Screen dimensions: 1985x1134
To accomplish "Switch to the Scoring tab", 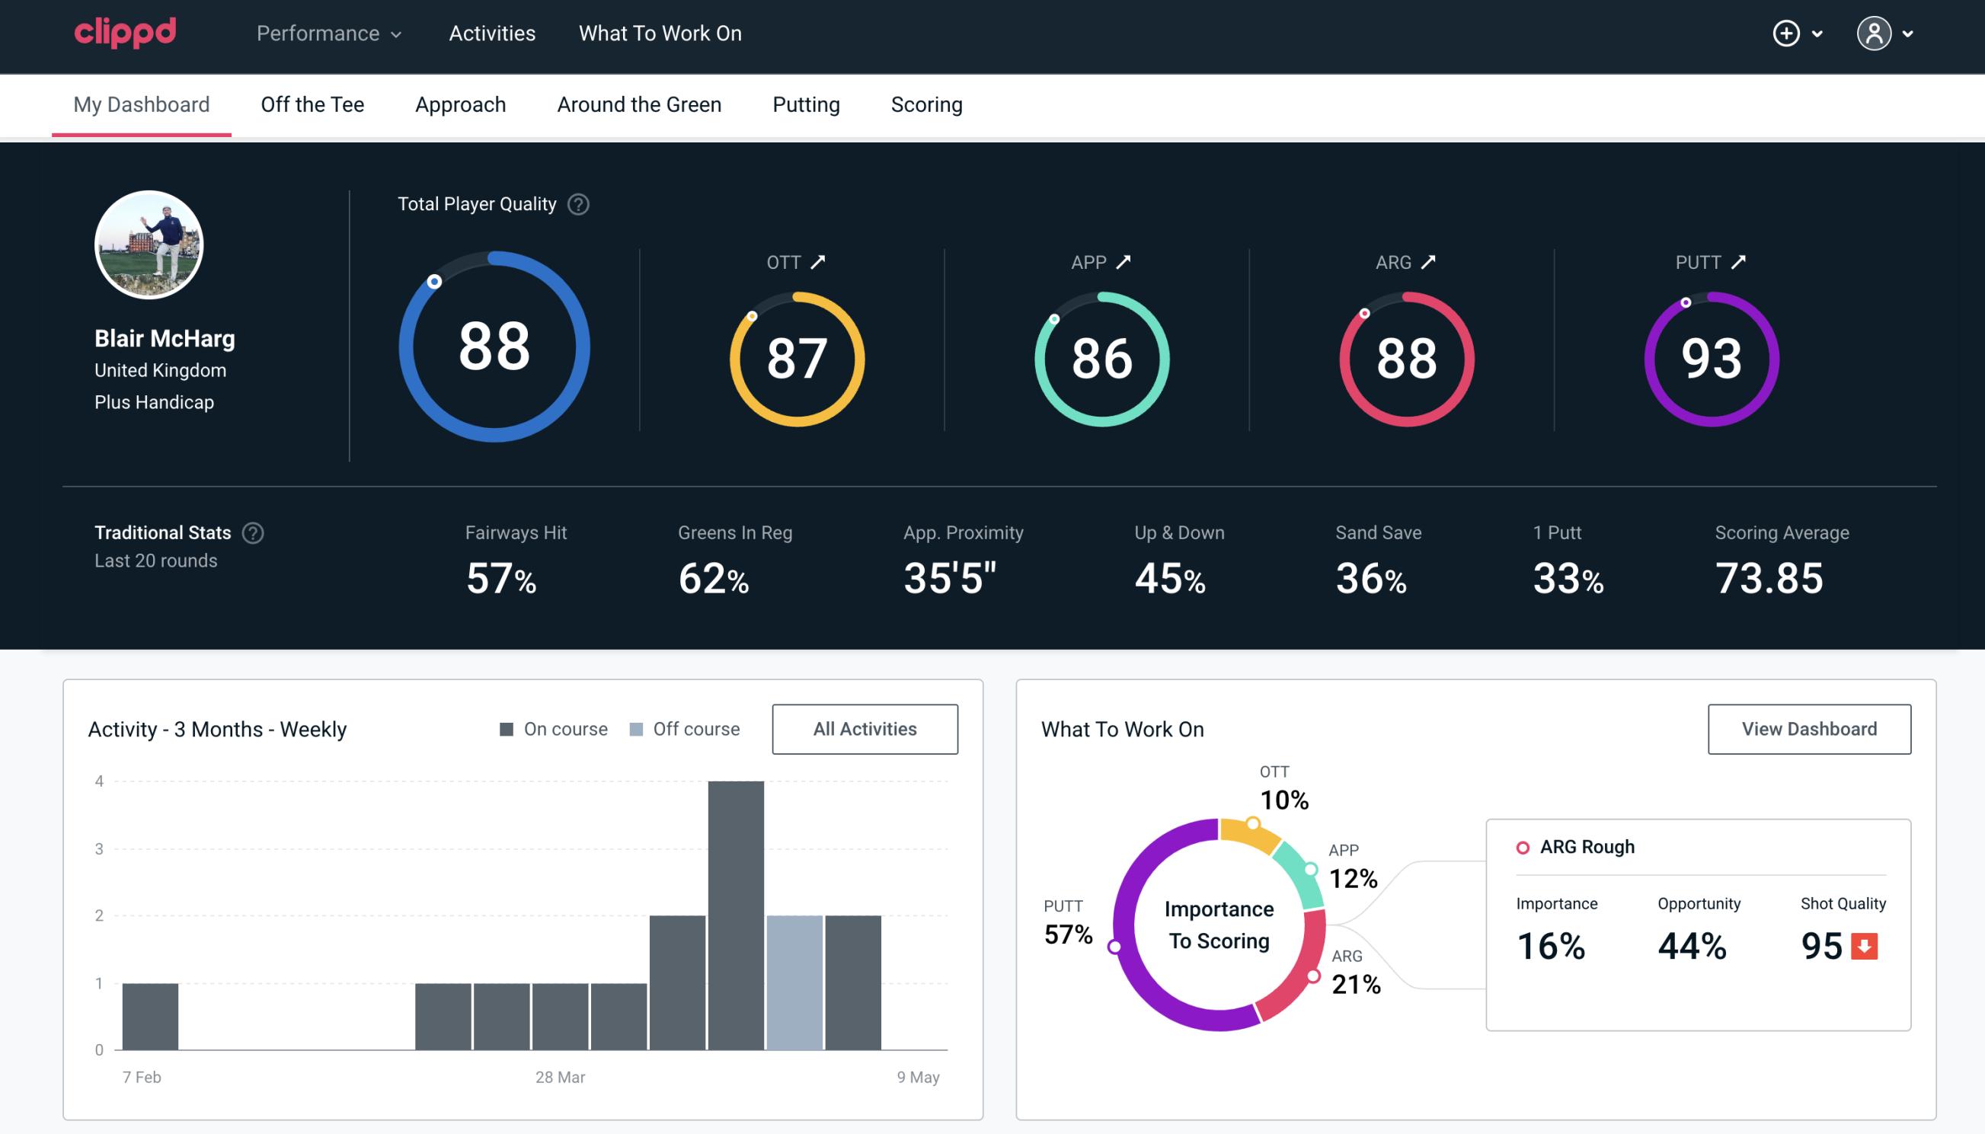I will 925,104.
